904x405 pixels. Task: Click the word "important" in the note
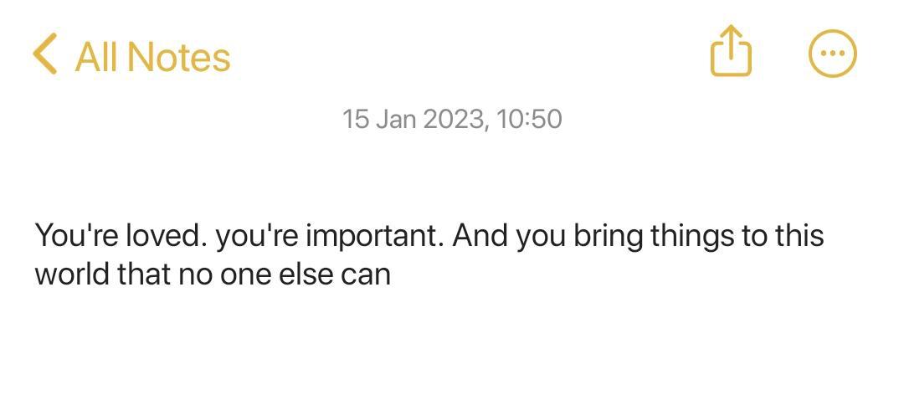coord(372,236)
